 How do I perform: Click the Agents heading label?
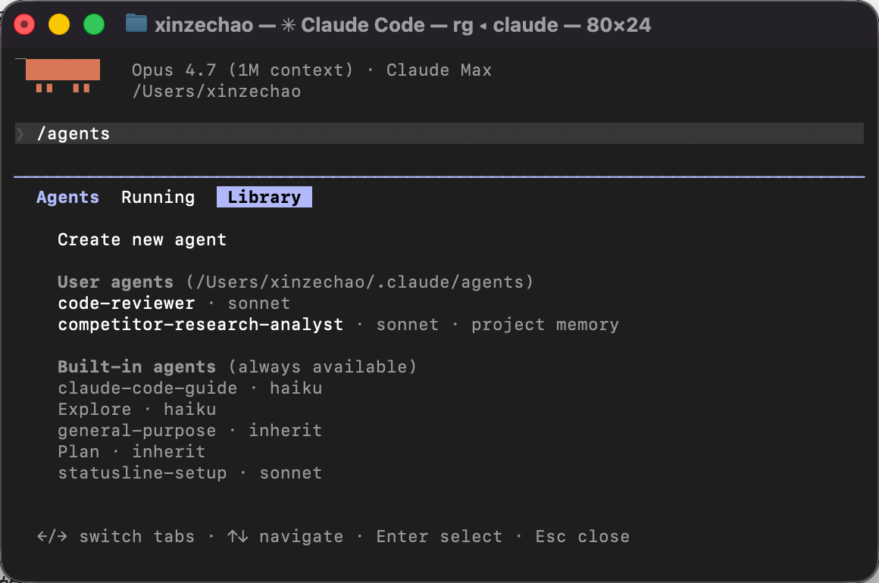pyautogui.click(x=68, y=197)
